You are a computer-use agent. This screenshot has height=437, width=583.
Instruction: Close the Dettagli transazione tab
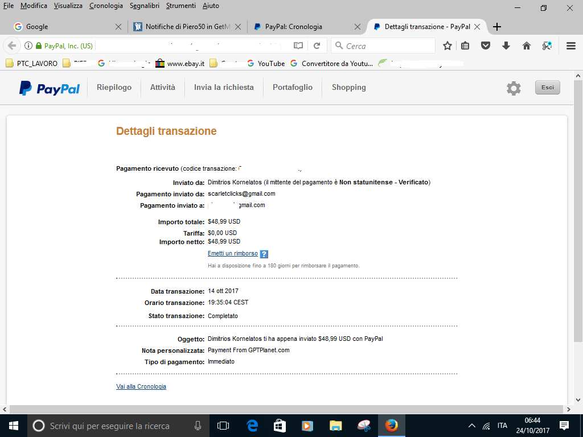[478, 27]
